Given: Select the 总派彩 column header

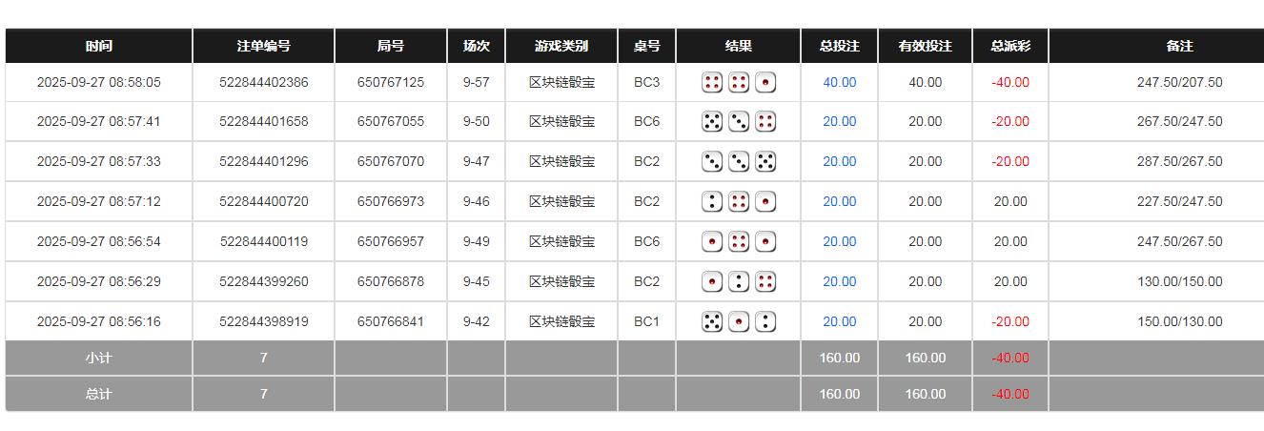Looking at the screenshot, I should [1009, 46].
